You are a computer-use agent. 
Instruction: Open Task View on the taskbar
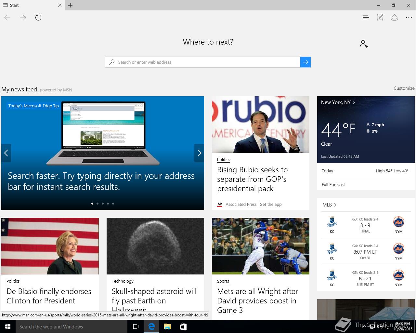135,326
